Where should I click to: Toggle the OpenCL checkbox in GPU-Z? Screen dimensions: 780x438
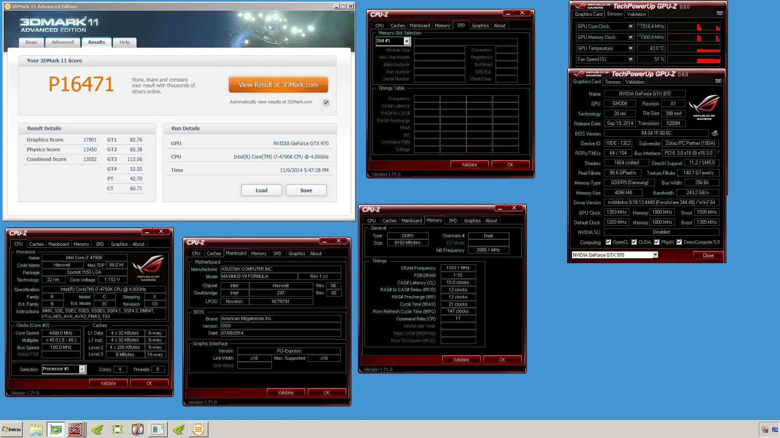coord(608,242)
